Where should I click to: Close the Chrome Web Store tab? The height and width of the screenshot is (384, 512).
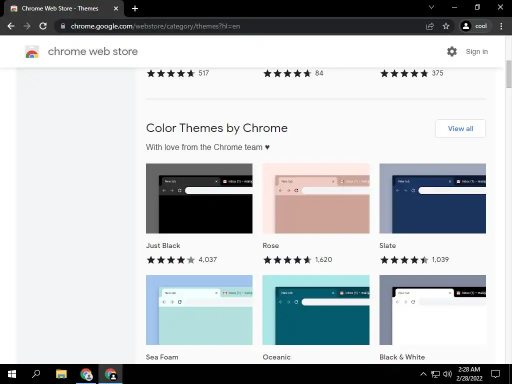(x=116, y=8)
